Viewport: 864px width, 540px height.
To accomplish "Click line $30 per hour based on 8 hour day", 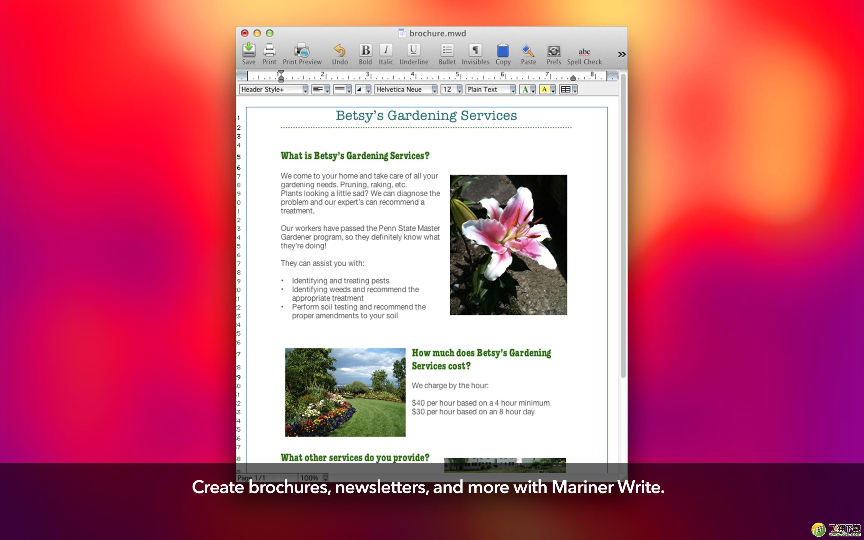I will [473, 412].
